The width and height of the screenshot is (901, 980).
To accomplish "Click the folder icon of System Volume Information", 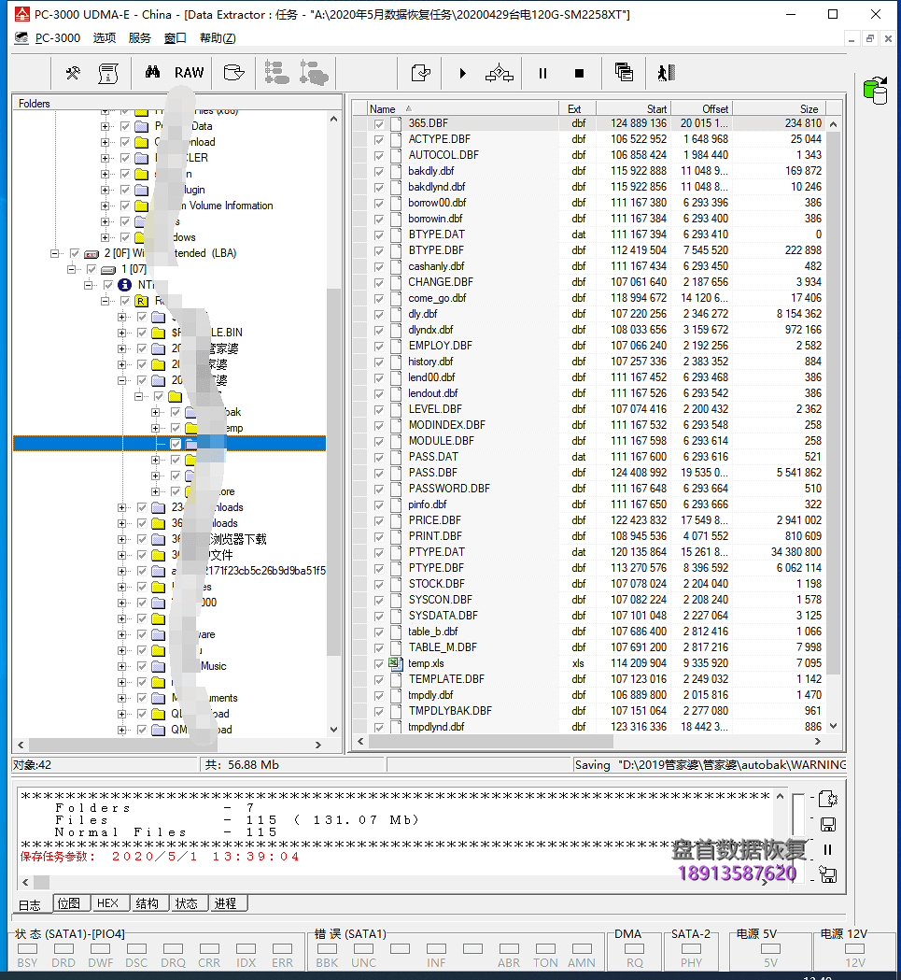I will tap(142, 206).
